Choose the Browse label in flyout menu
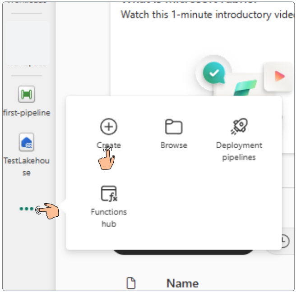The image size is (297, 292). (173, 146)
